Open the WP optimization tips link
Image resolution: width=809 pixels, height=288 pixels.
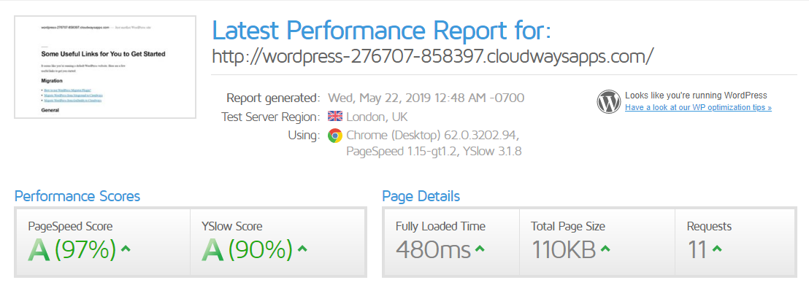click(x=698, y=108)
